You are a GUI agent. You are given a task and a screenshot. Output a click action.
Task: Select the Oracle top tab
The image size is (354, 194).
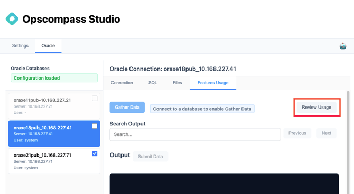coord(48,46)
